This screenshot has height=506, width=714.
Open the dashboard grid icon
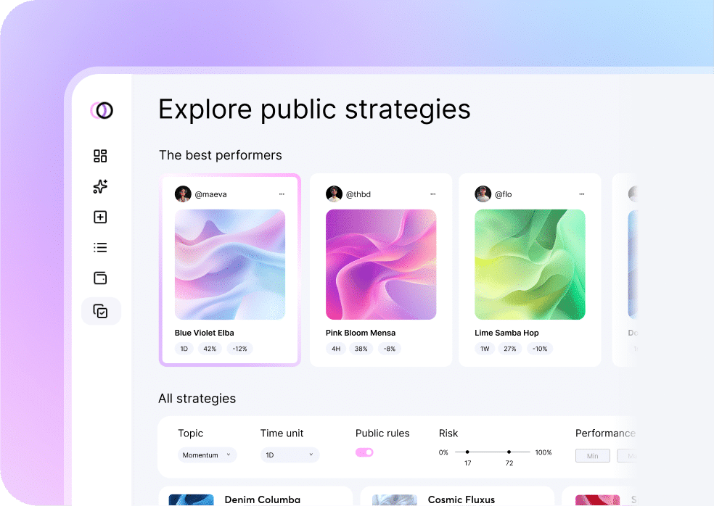tap(101, 156)
